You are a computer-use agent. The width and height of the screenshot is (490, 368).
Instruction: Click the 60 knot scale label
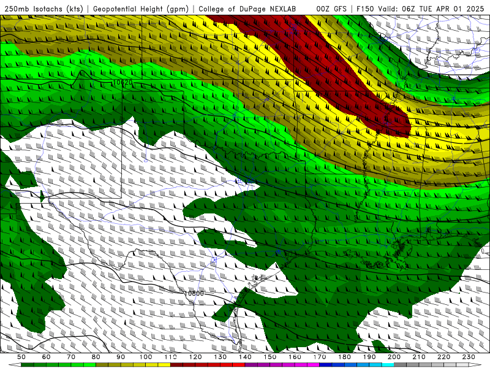(47, 357)
